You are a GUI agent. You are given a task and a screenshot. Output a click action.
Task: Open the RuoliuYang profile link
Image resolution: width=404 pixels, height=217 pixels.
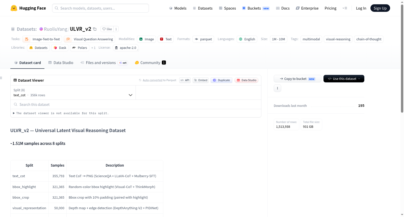click(x=56, y=29)
